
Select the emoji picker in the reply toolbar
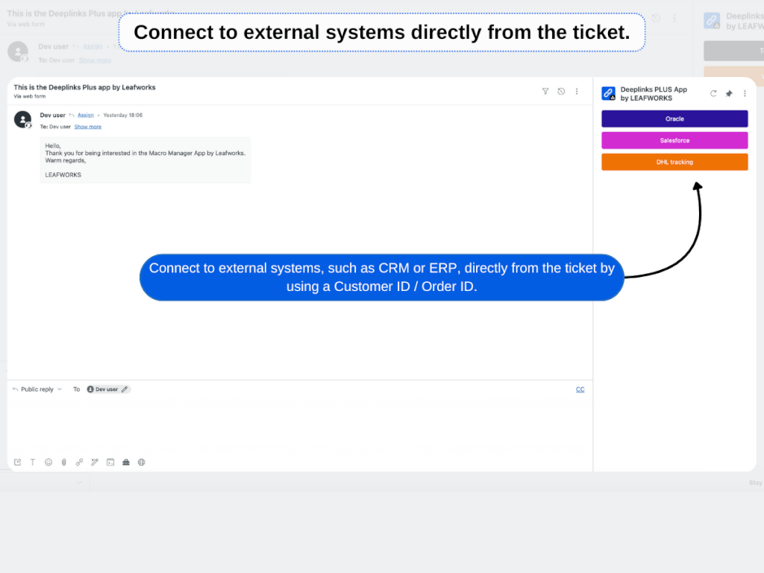pyautogui.click(x=48, y=462)
